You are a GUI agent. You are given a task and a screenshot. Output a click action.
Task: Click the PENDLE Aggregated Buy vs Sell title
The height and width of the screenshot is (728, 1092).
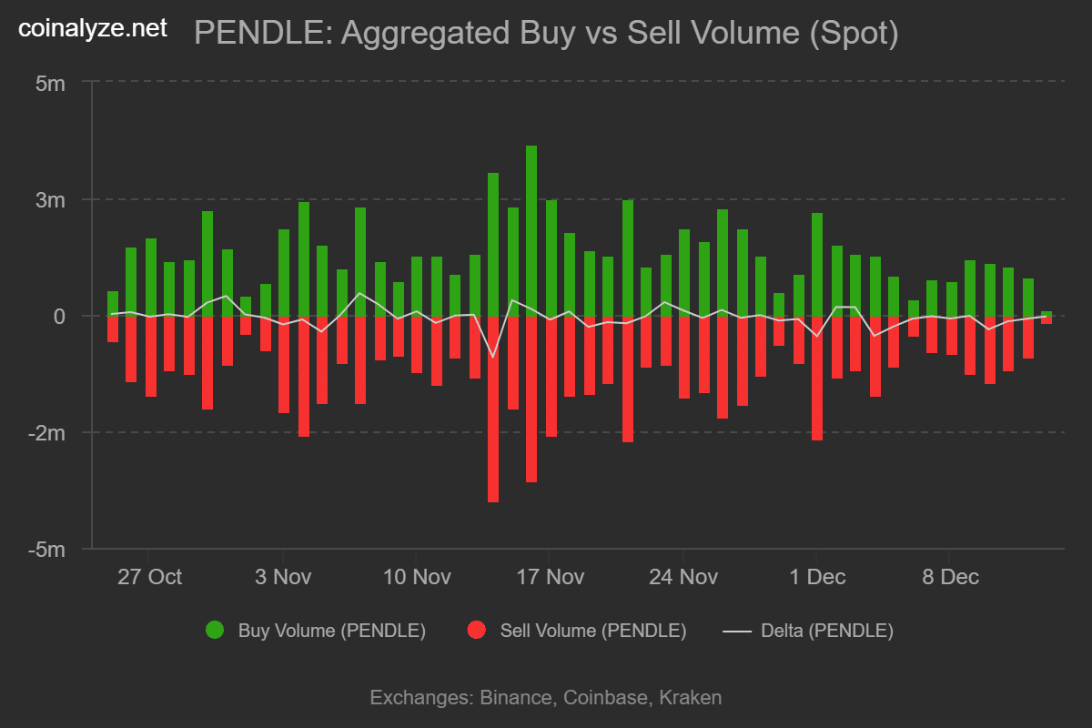(546, 34)
